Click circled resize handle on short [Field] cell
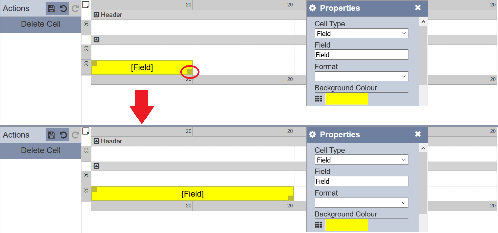The height and width of the screenshot is (233, 498). (x=189, y=71)
